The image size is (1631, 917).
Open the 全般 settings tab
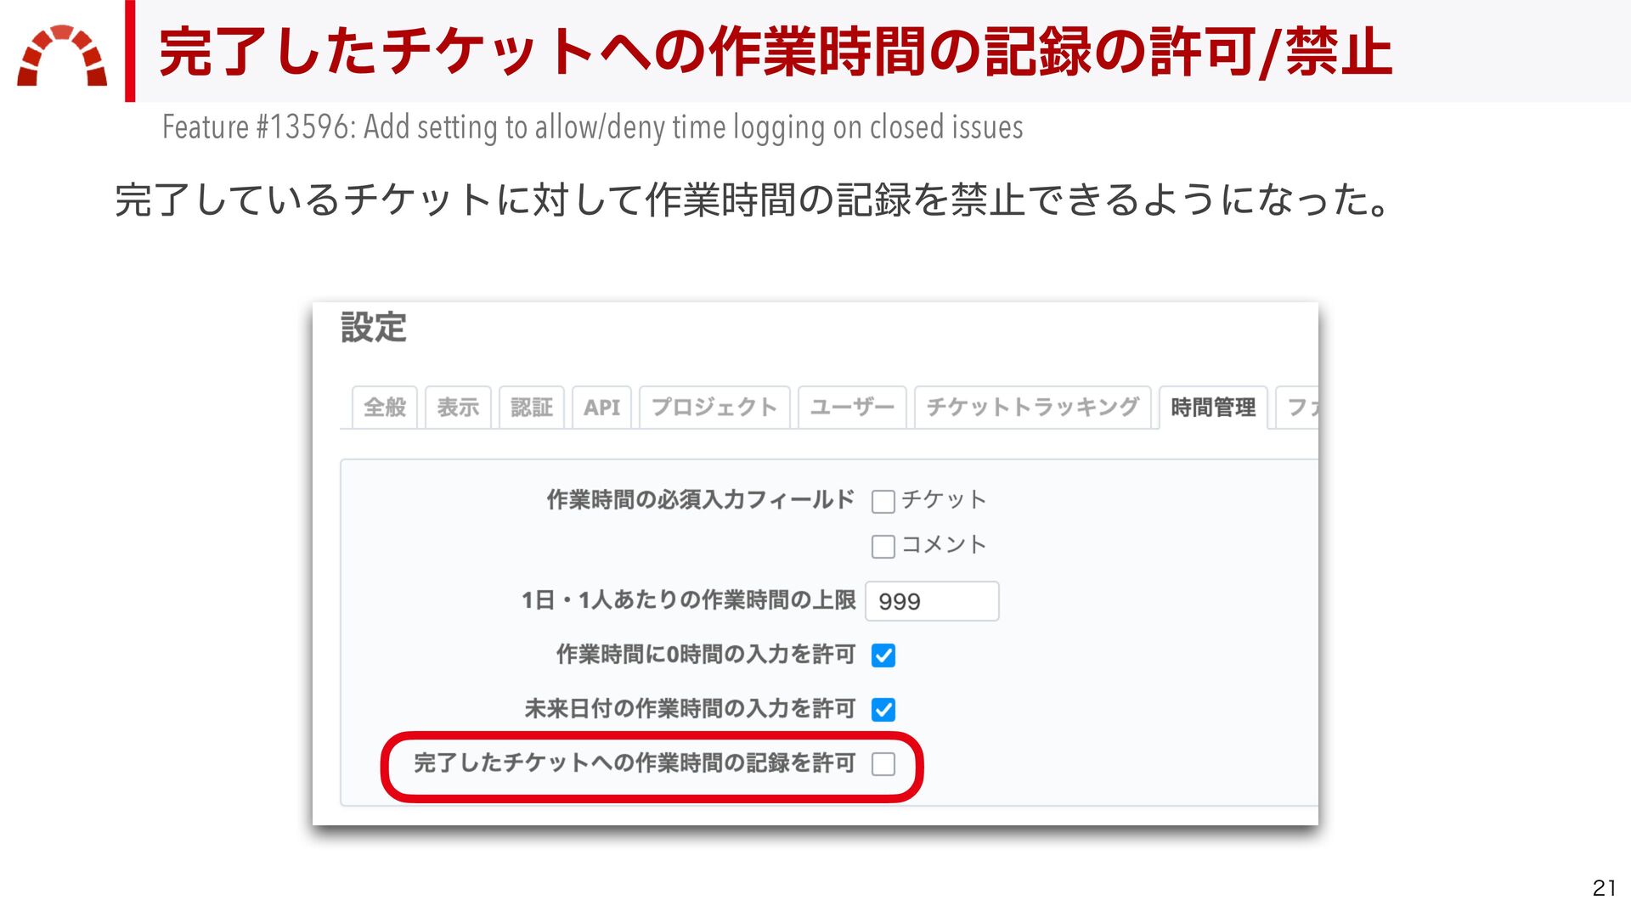point(384,408)
